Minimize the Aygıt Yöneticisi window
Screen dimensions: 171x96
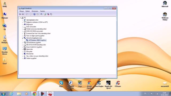coord(106,8)
